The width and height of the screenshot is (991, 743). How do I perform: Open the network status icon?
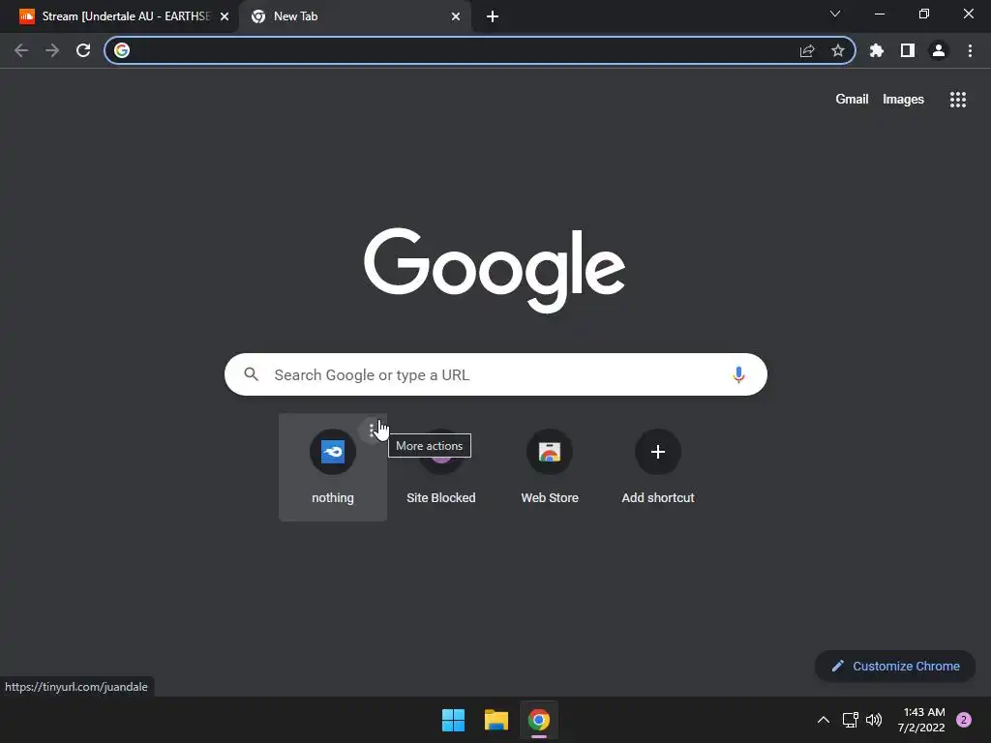click(x=850, y=720)
